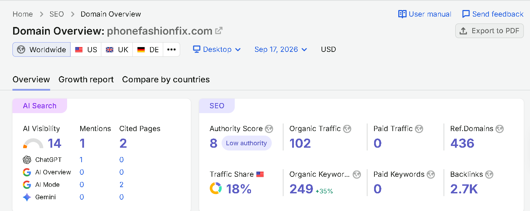This screenshot has height=211, width=530.
Task: Click Organic Traffic value 102
Action: 300,143
